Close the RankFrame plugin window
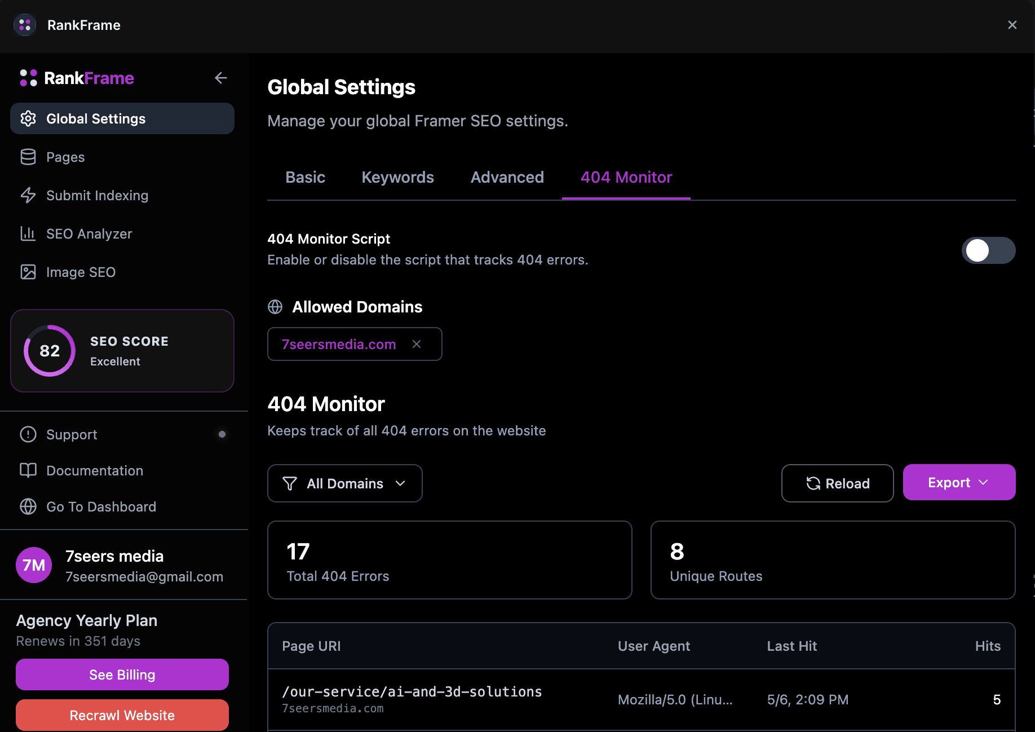This screenshot has height=732, width=1035. click(x=1012, y=25)
